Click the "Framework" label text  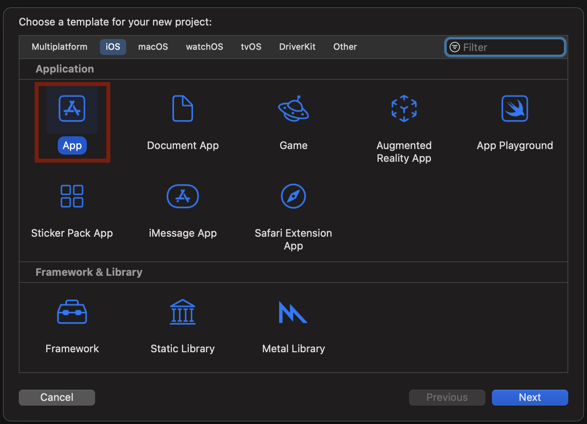[72, 349]
